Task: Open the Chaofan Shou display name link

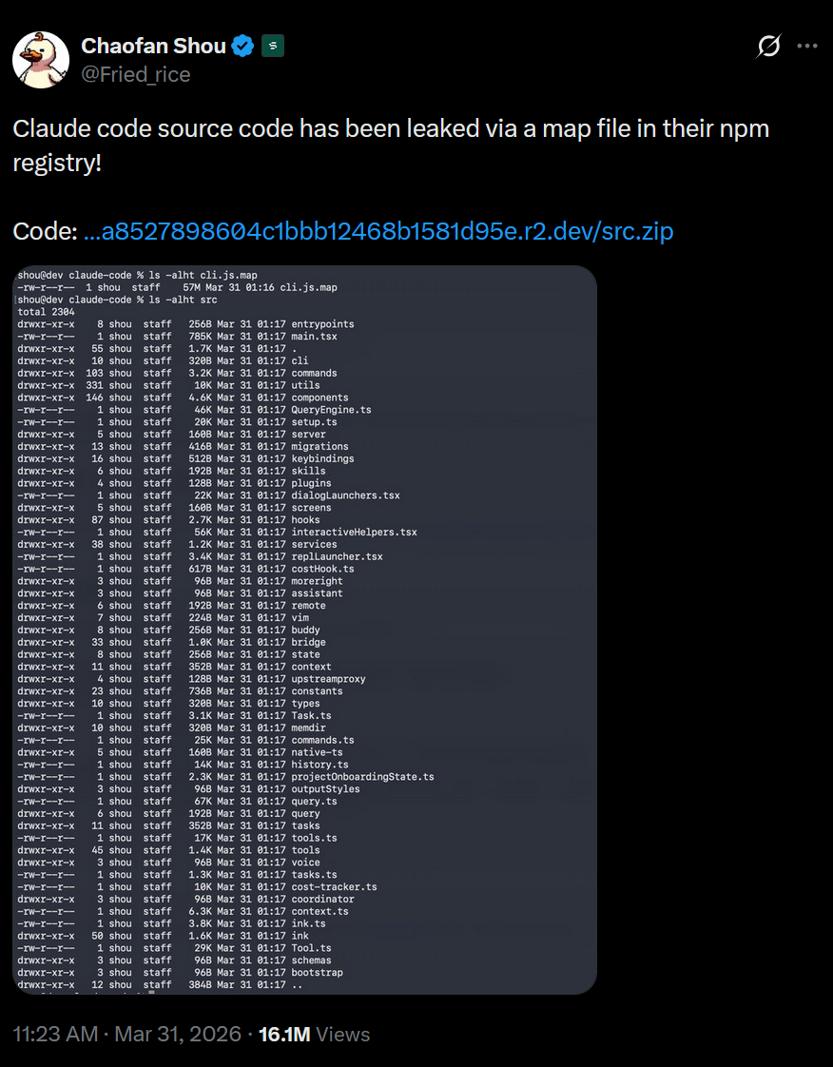Action: [154, 47]
